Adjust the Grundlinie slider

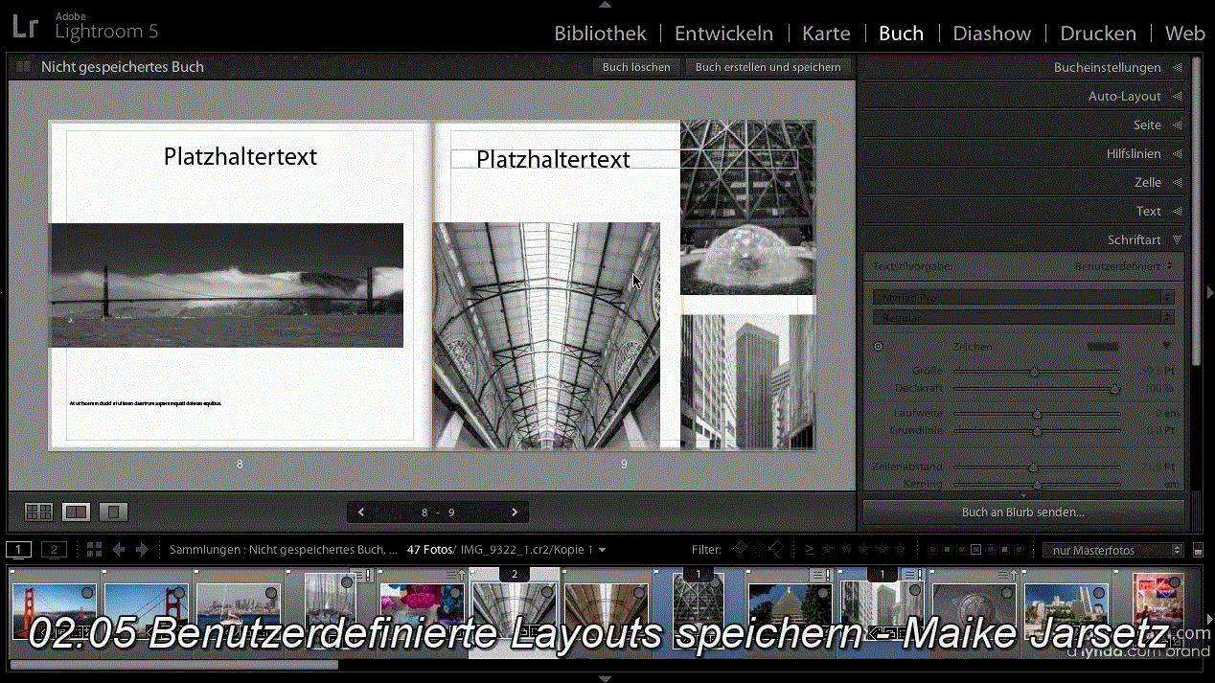pos(1037,431)
